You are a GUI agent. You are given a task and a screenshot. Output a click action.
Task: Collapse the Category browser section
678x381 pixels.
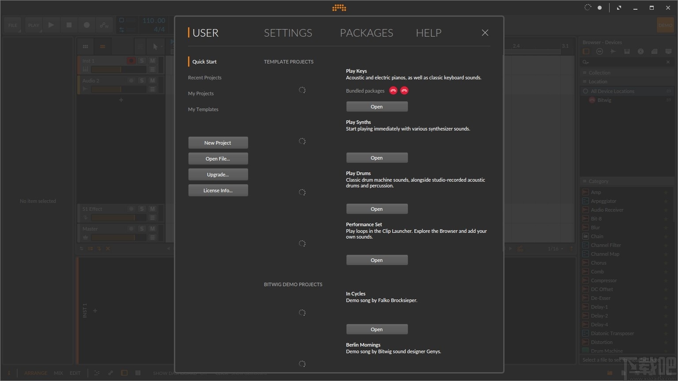627,181
